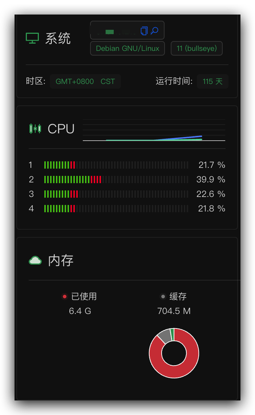
Task: Click the blue copy icon beside the hostname
Action: [x=144, y=31]
